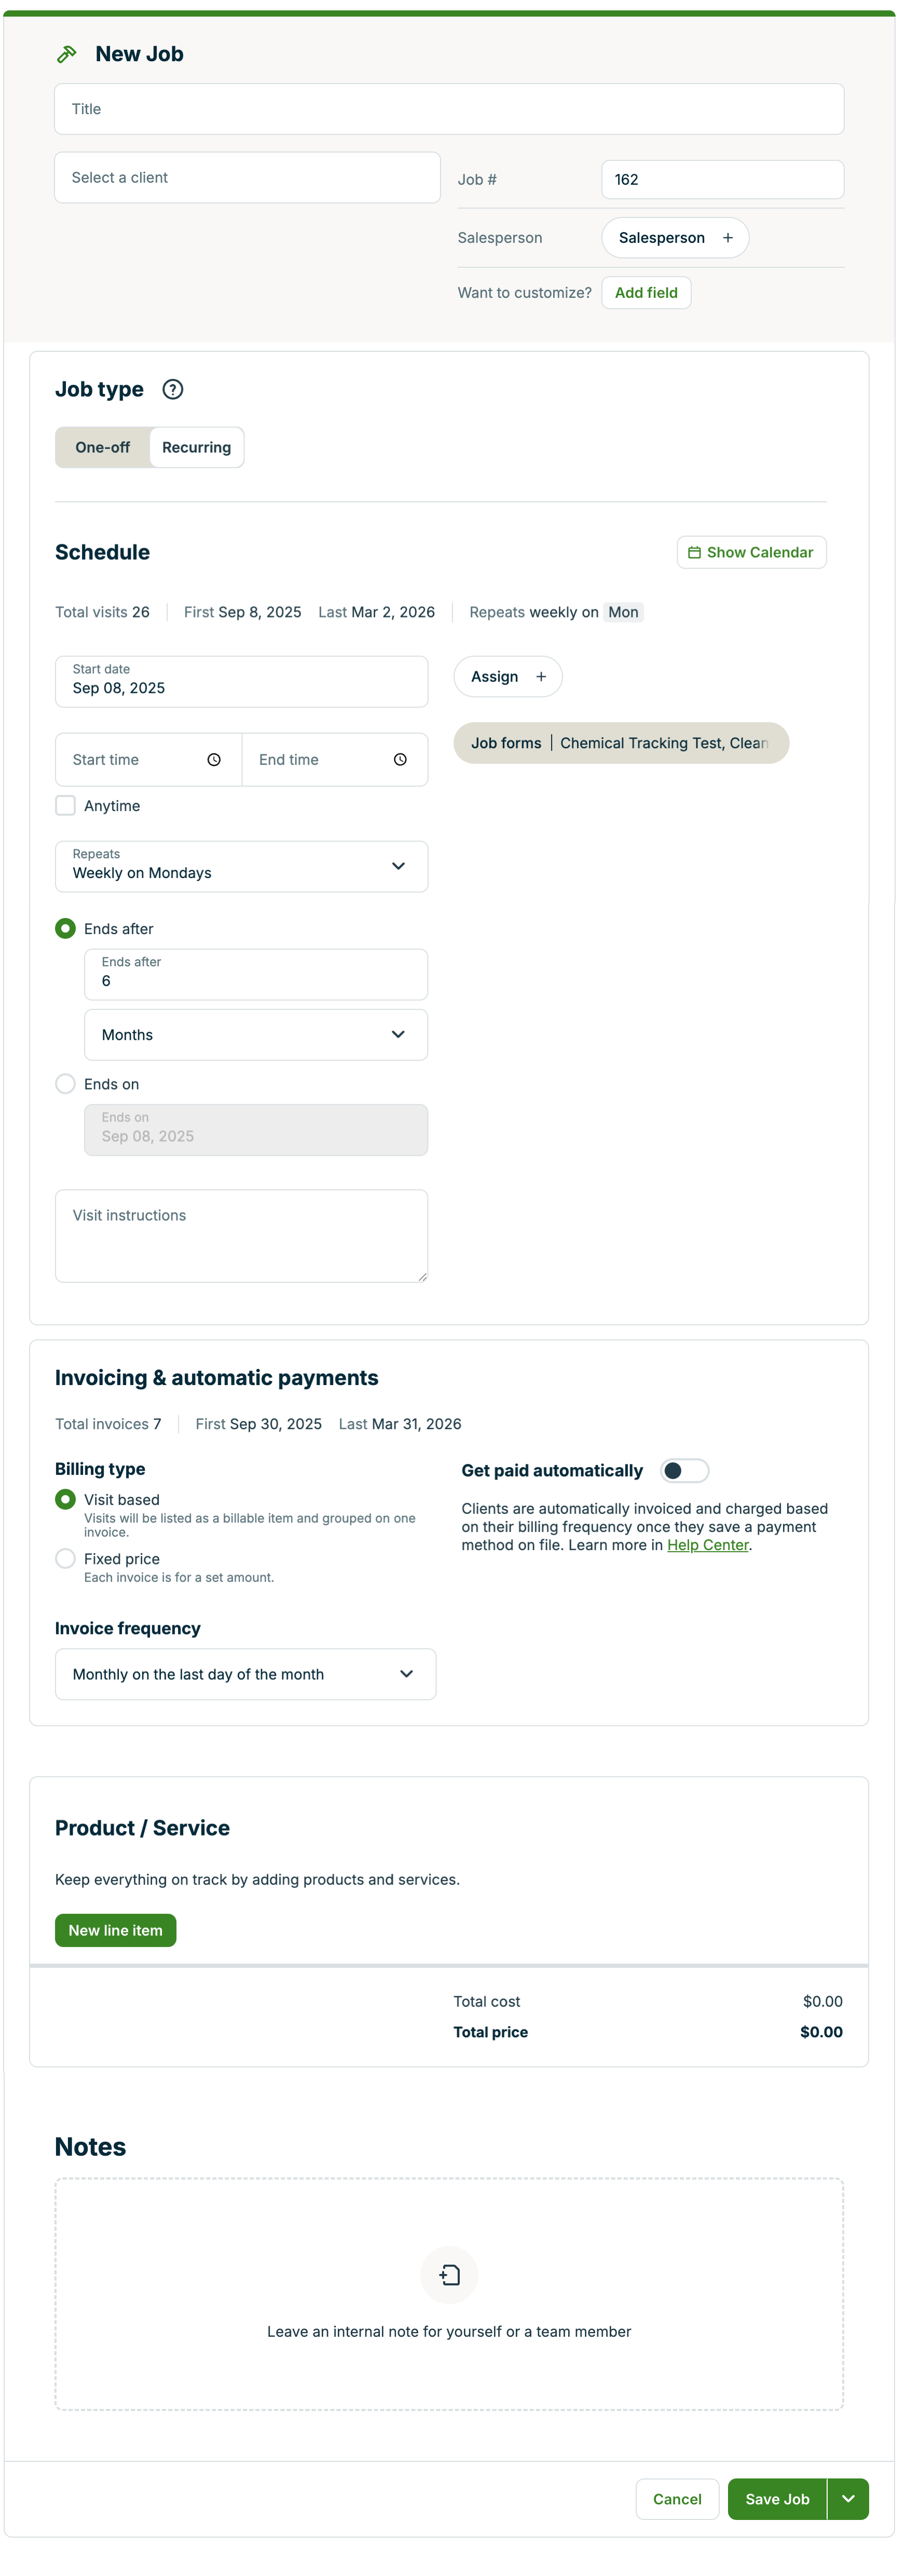Open the Save Job options chevron

pos(847,2499)
